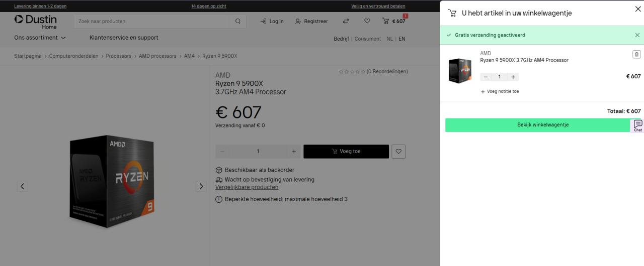This screenshot has height=266, width=644.
Task: Dismiss the Gratis verzending notification
Action: click(637, 35)
